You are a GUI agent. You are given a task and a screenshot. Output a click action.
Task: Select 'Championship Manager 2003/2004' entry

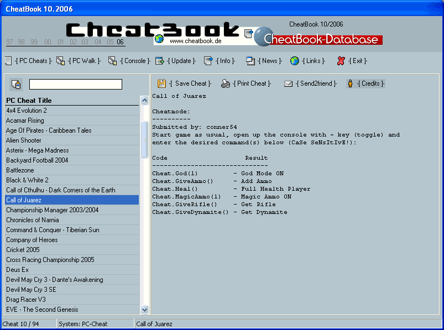(72, 210)
